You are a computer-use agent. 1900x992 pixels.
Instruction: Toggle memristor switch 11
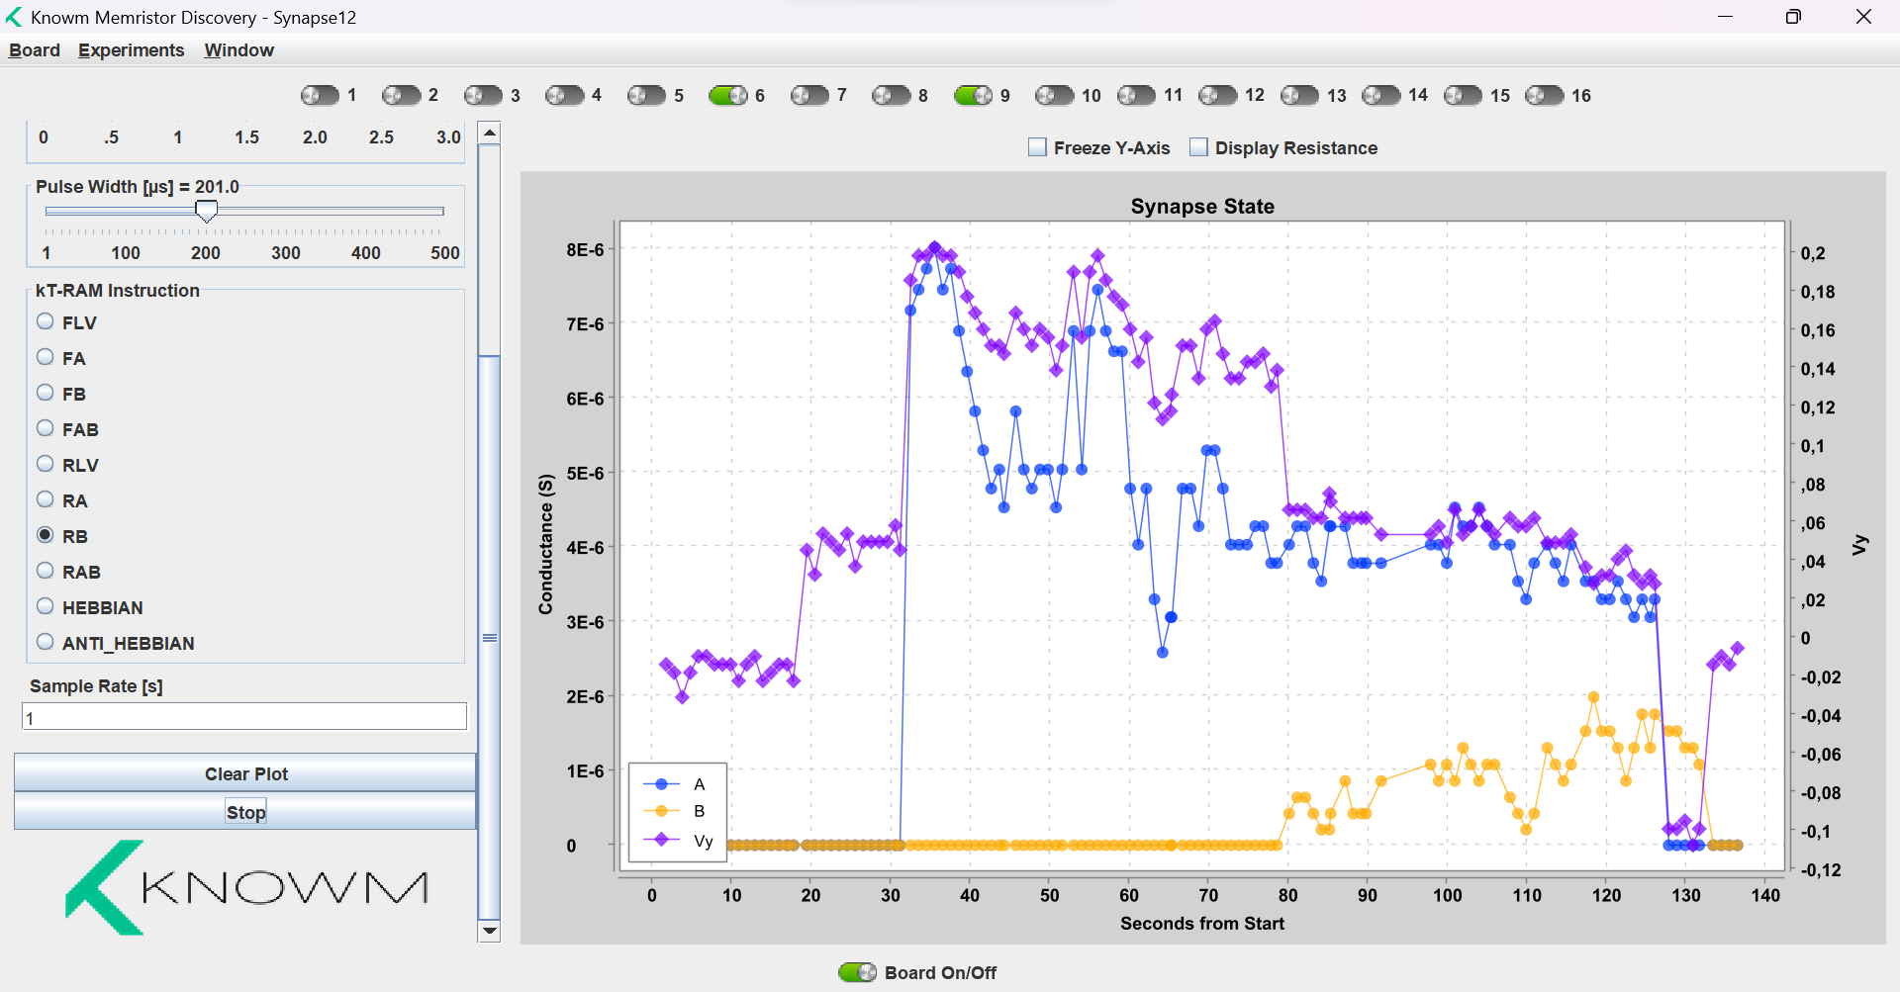(x=1136, y=95)
